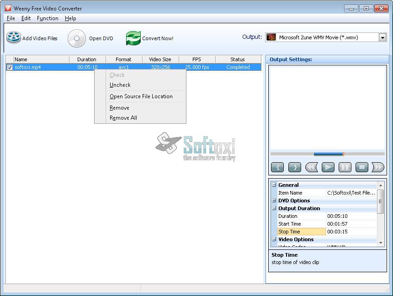Click the Start Time value 00:01:57
Image resolution: width=393 pixels, height=296 pixels.
(351, 224)
